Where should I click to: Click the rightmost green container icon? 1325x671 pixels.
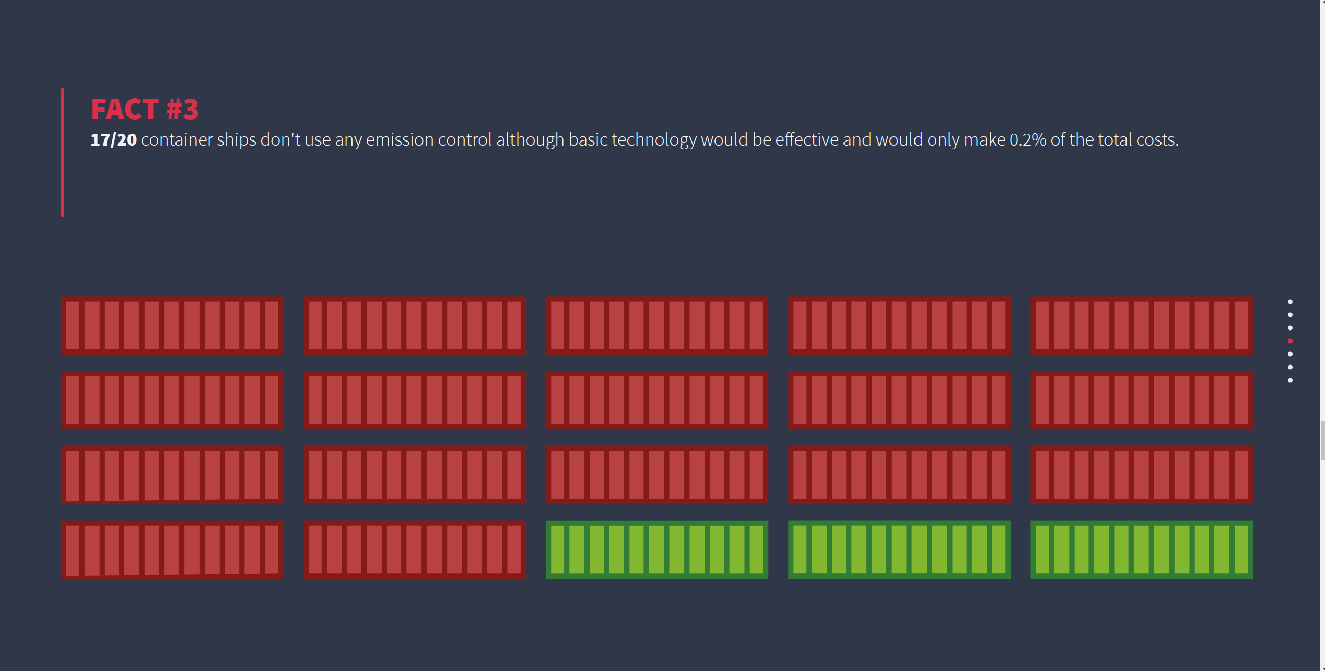pos(1141,549)
